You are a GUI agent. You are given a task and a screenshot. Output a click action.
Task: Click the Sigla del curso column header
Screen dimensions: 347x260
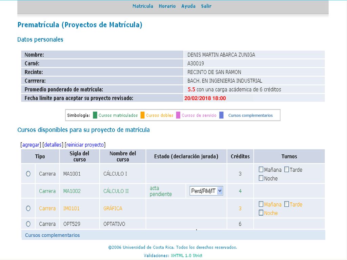tap(79, 156)
